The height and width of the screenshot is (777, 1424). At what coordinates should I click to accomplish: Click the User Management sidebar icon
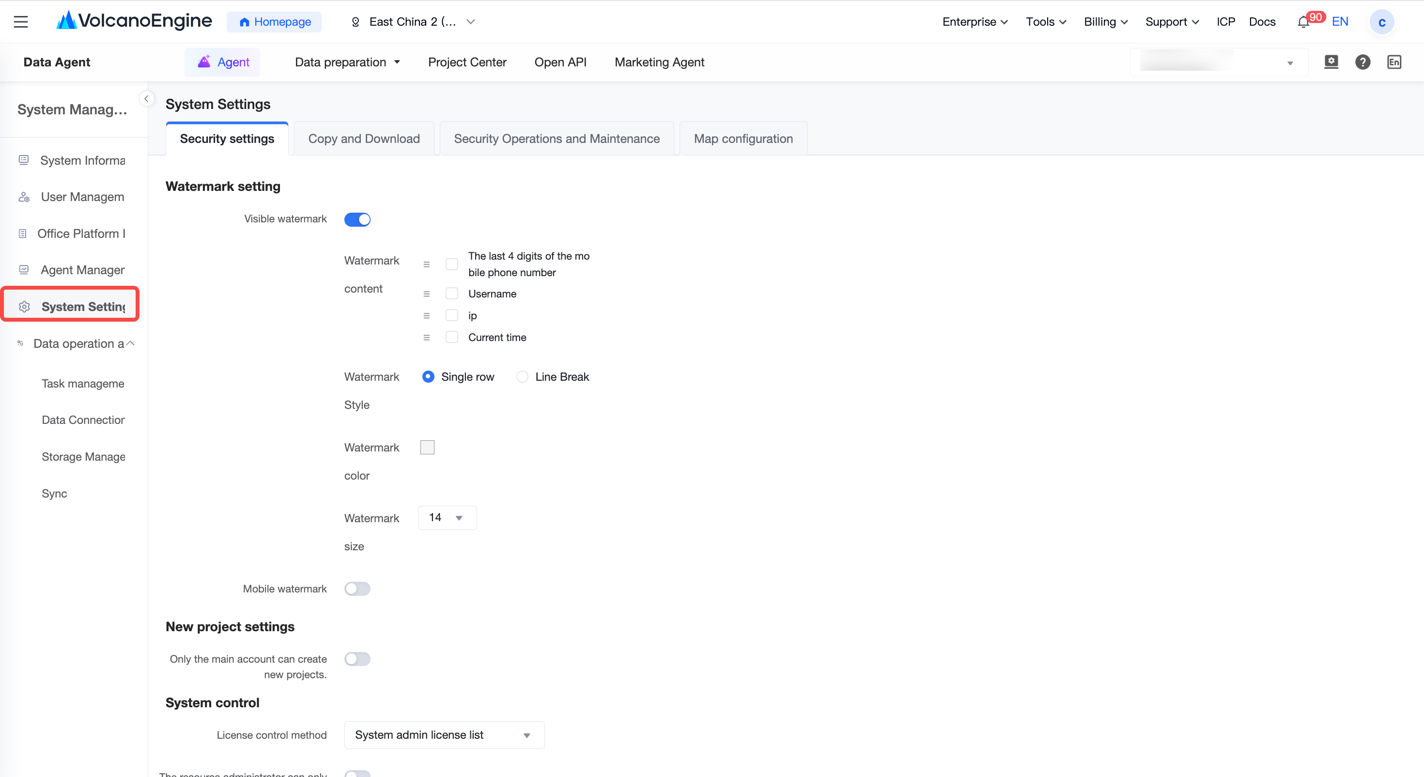click(24, 197)
